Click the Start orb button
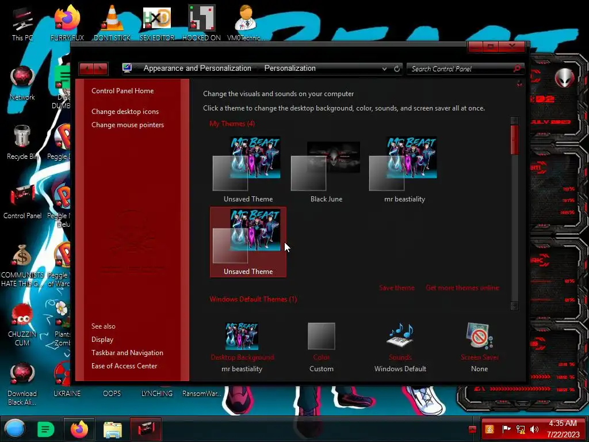This screenshot has width=589, height=442. pyautogui.click(x=14, y=429)
